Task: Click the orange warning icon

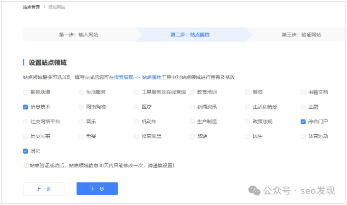Action: point(26,165)
